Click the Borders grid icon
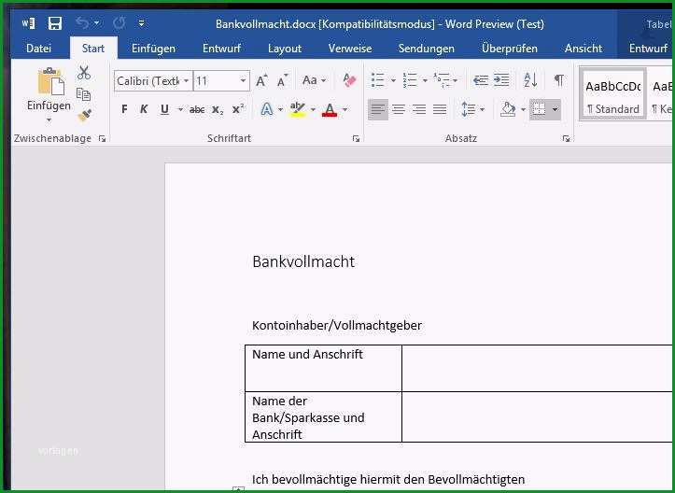Screen dimensions: 675x493 pyautogui.click(x=539, y=109)
